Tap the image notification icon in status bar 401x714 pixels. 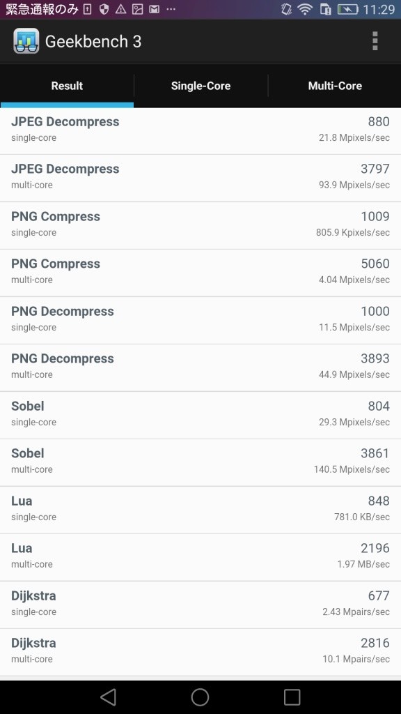click(x=137, y=9)
